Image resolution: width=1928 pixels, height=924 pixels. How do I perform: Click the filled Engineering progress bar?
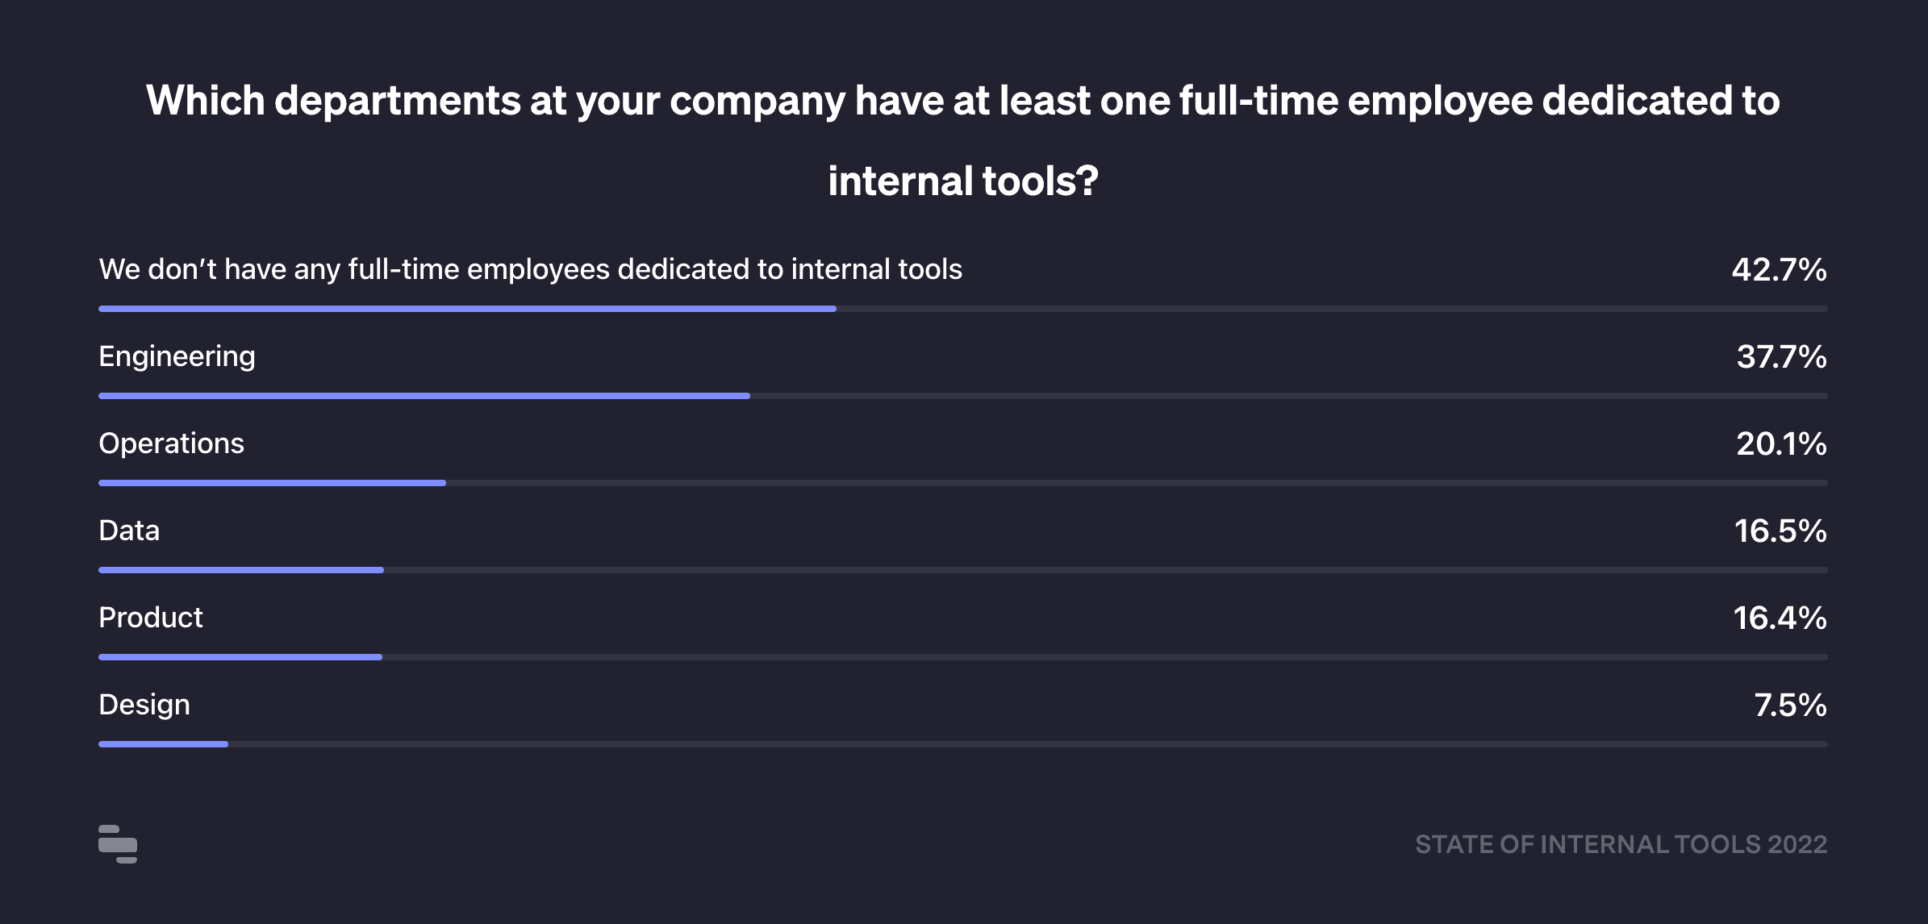[424, 396]
